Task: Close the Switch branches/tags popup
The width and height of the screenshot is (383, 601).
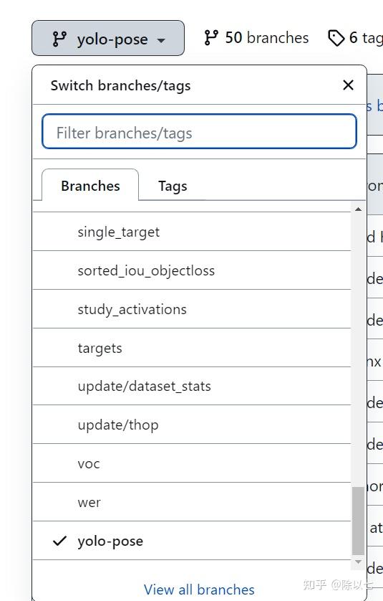Action: (x=348, y=85)
